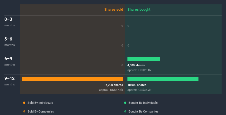
Task: Click the 0–3 months row label
Action: (x=10, y=22)
